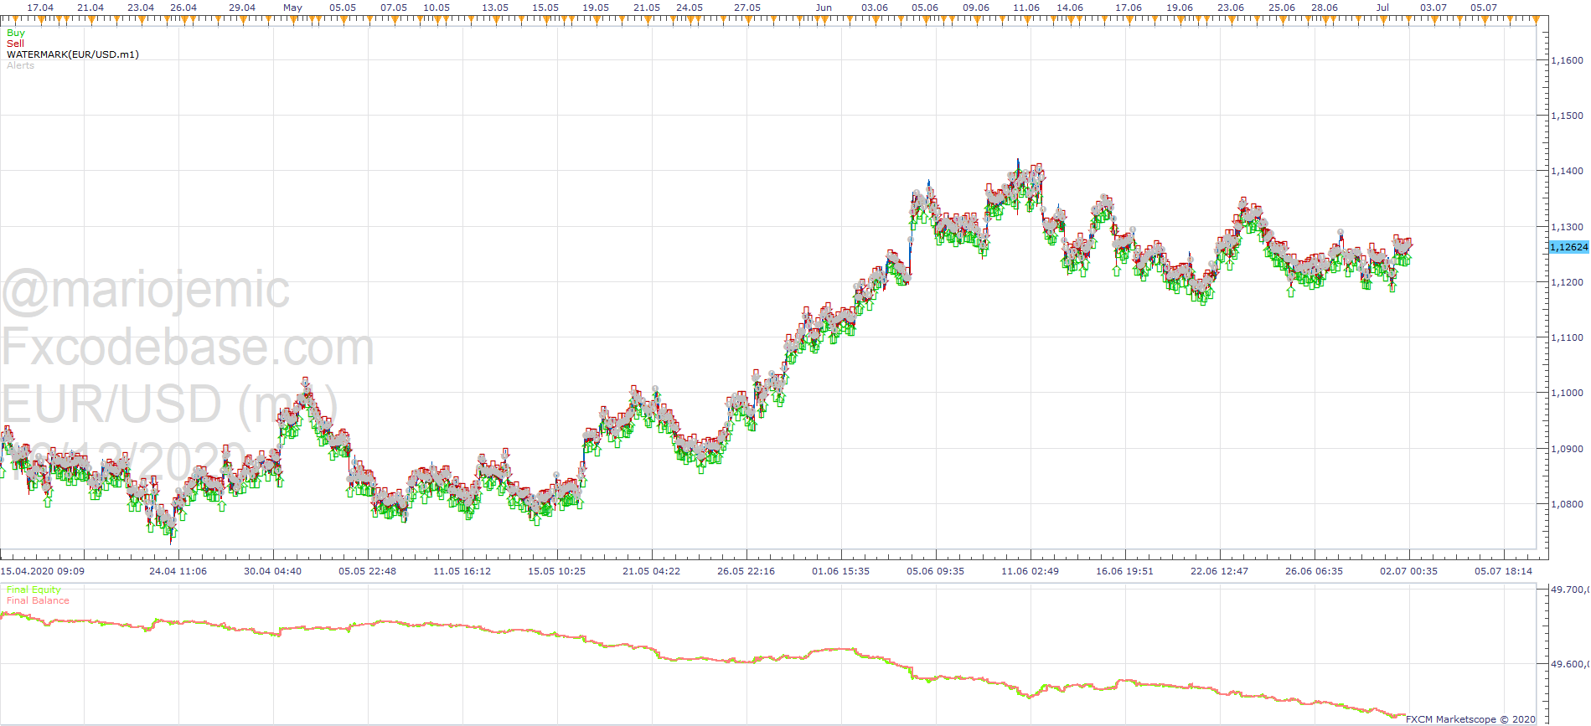Viewport: 1591px width, 726px height.
Task: Click the 'Jul' label on top date axis
Action: [1382, 8]
